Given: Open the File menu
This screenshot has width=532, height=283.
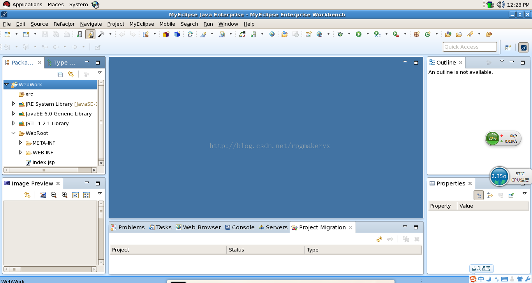Looking at the screenshot, I should [x=7, y=24].
